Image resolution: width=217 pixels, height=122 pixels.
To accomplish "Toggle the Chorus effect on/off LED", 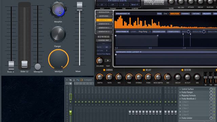I will [104, 70].
